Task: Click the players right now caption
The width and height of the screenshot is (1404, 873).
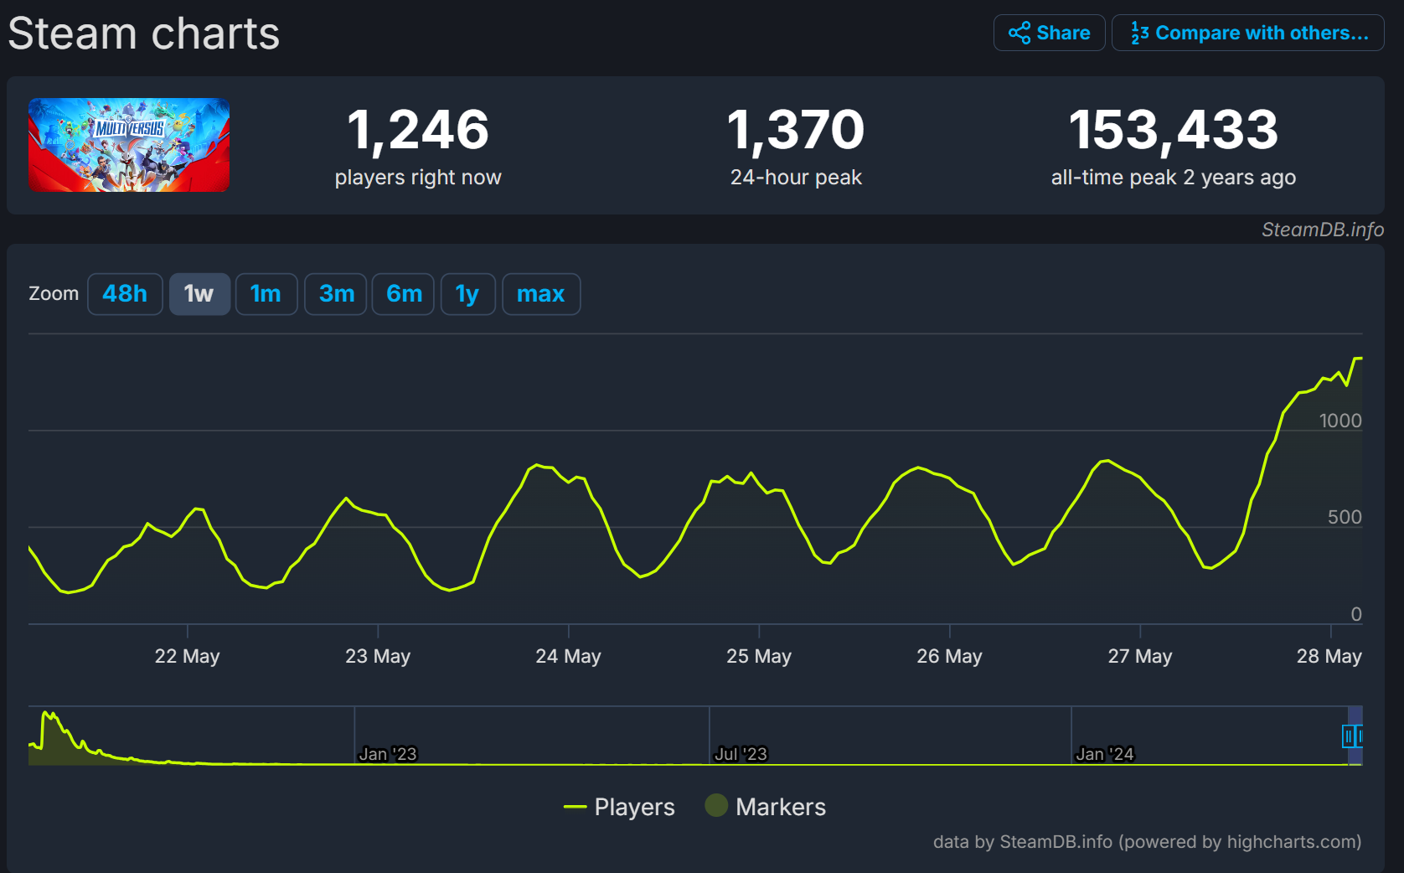Action: coord(418,178)
